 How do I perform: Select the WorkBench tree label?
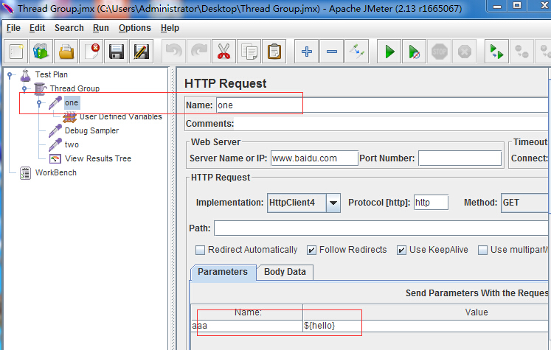pos(56,172)
